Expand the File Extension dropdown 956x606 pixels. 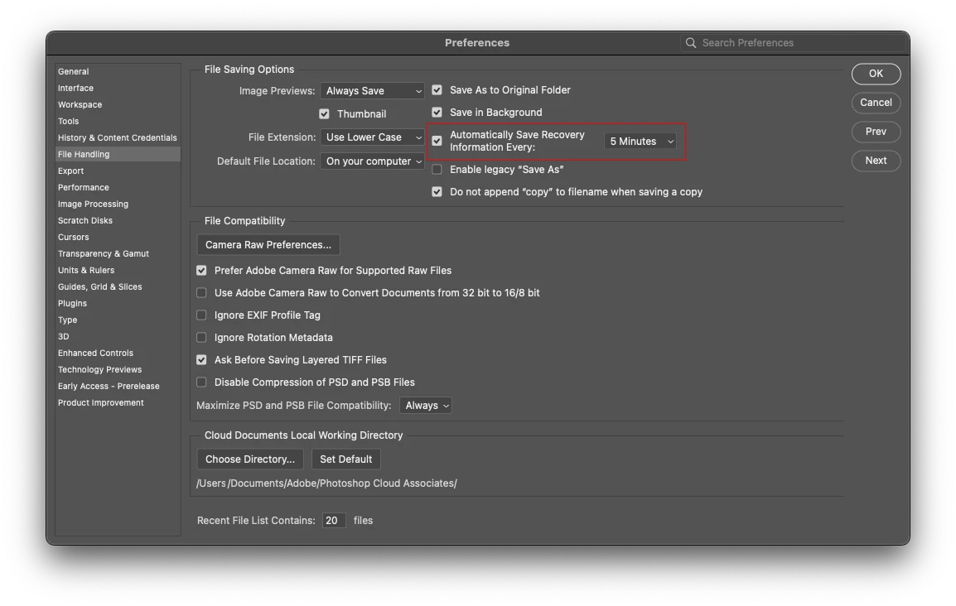tap(373, 137)
